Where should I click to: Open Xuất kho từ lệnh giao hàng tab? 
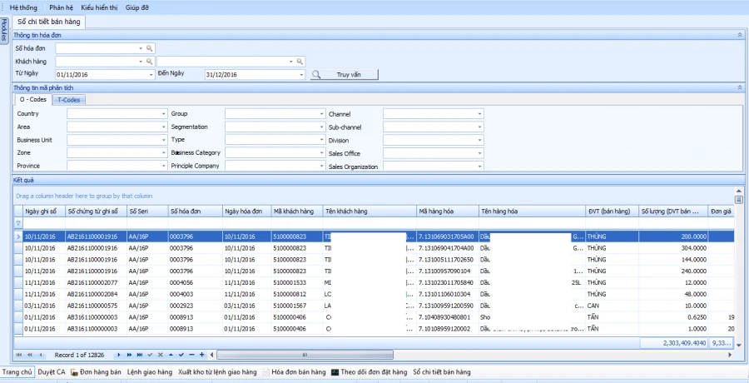(217, 372)
